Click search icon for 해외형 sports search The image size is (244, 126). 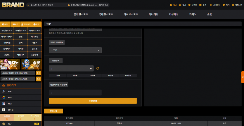tap(39, 73)
